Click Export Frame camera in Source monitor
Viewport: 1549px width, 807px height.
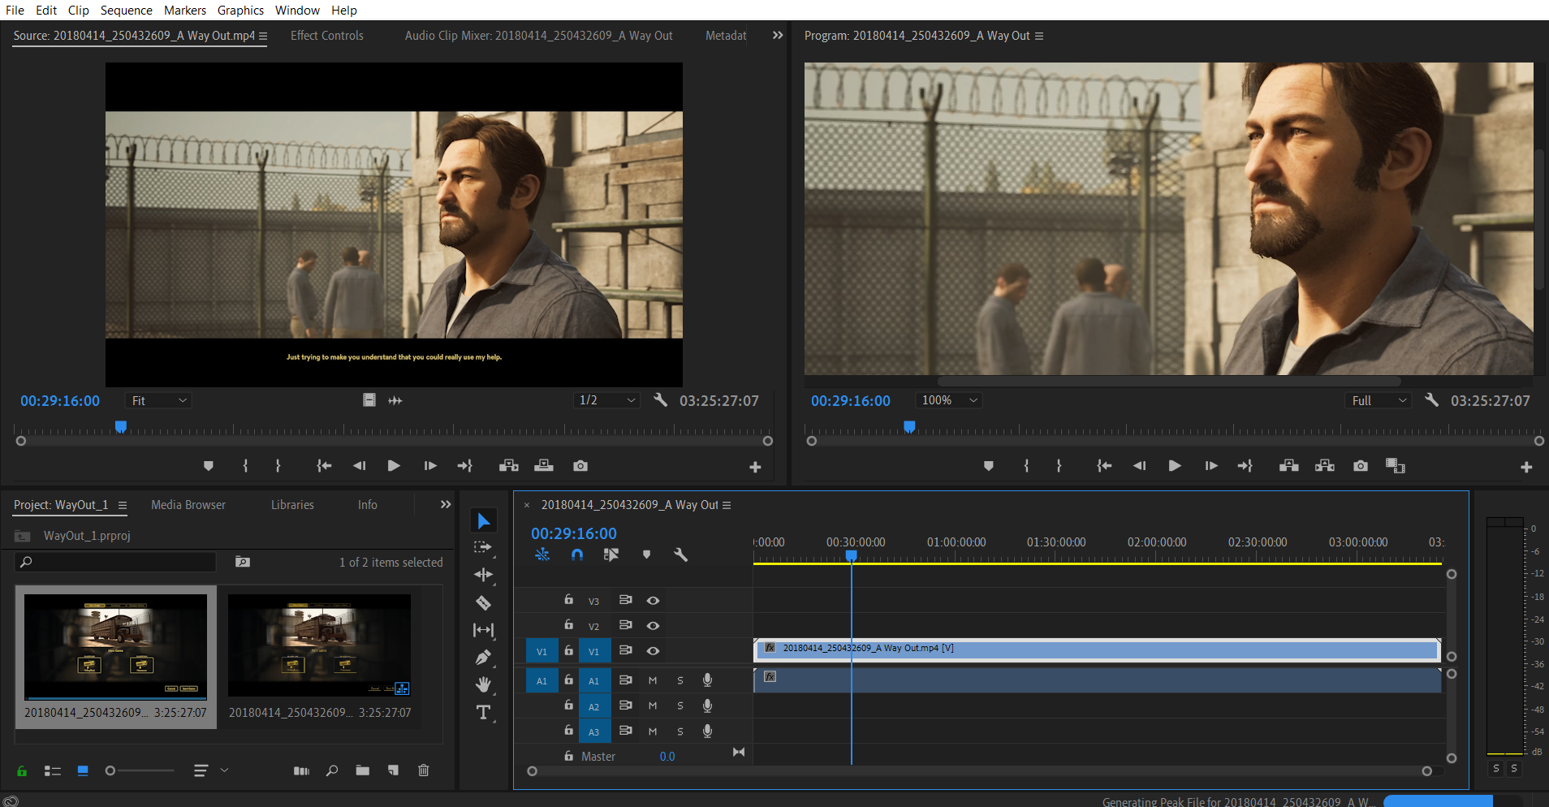580,466
